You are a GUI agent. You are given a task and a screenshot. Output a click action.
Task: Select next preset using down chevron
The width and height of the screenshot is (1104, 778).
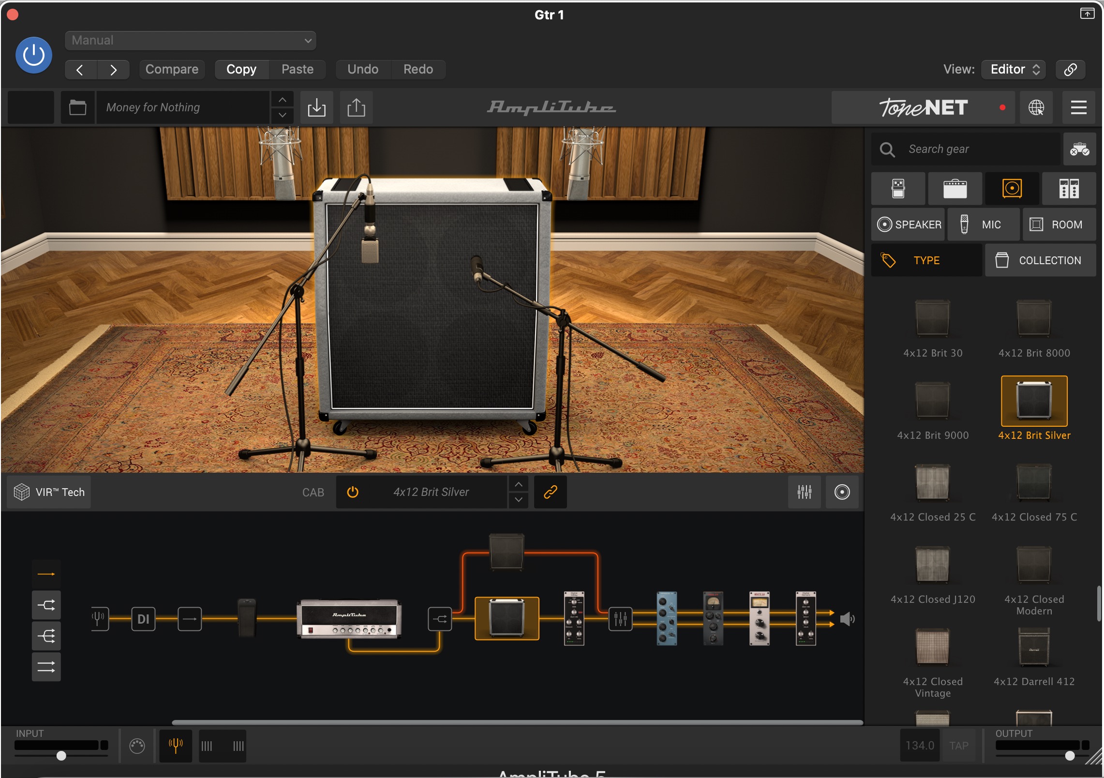tap(282, 115)
